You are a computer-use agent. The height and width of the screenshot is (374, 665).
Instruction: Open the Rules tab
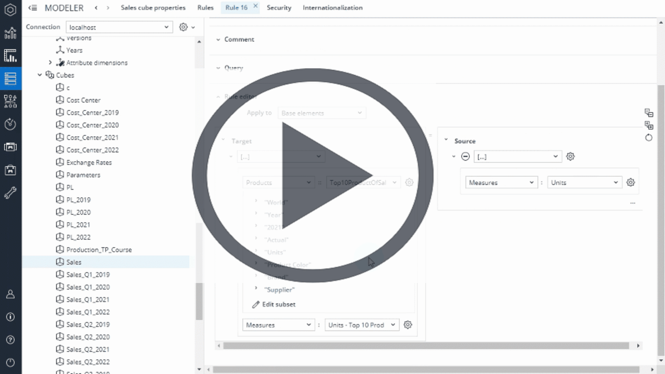click(x=206, y=7)
